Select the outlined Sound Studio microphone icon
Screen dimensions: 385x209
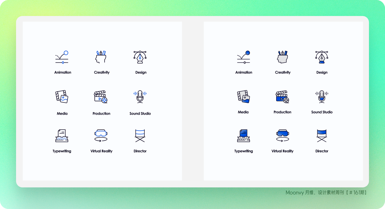click(140, 97)
